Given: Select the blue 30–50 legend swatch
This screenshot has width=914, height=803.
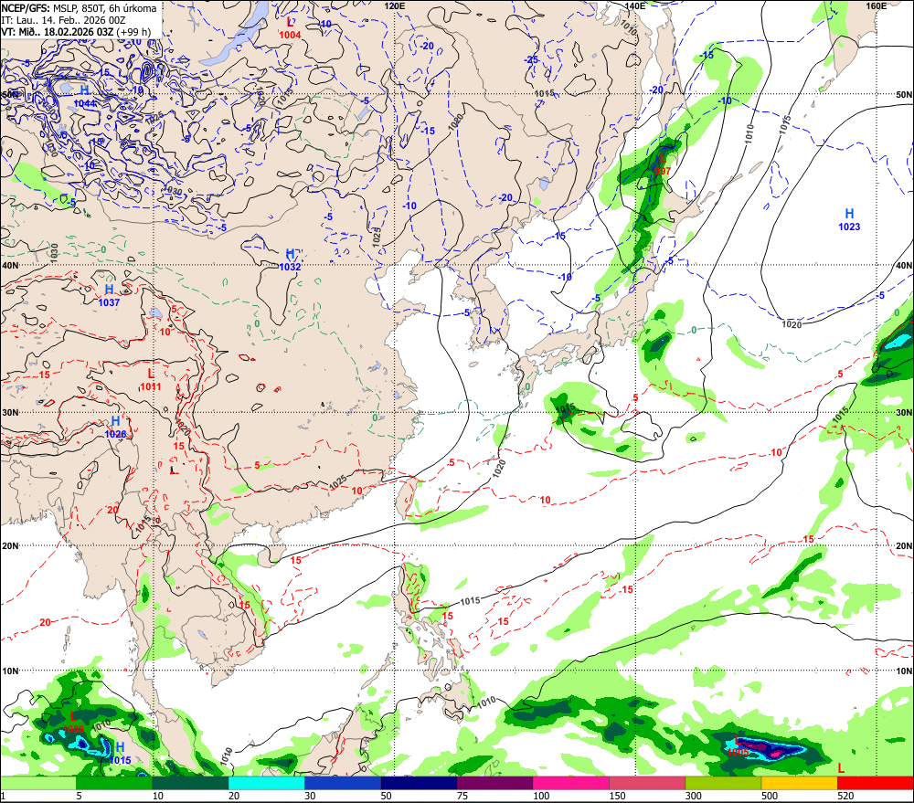Looking at the screenshot, I should [x=342, y=783].
